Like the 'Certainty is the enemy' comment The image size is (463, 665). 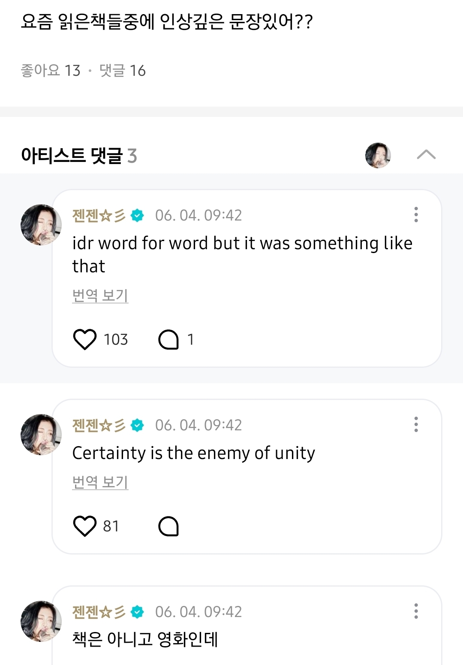coord(85,526)
